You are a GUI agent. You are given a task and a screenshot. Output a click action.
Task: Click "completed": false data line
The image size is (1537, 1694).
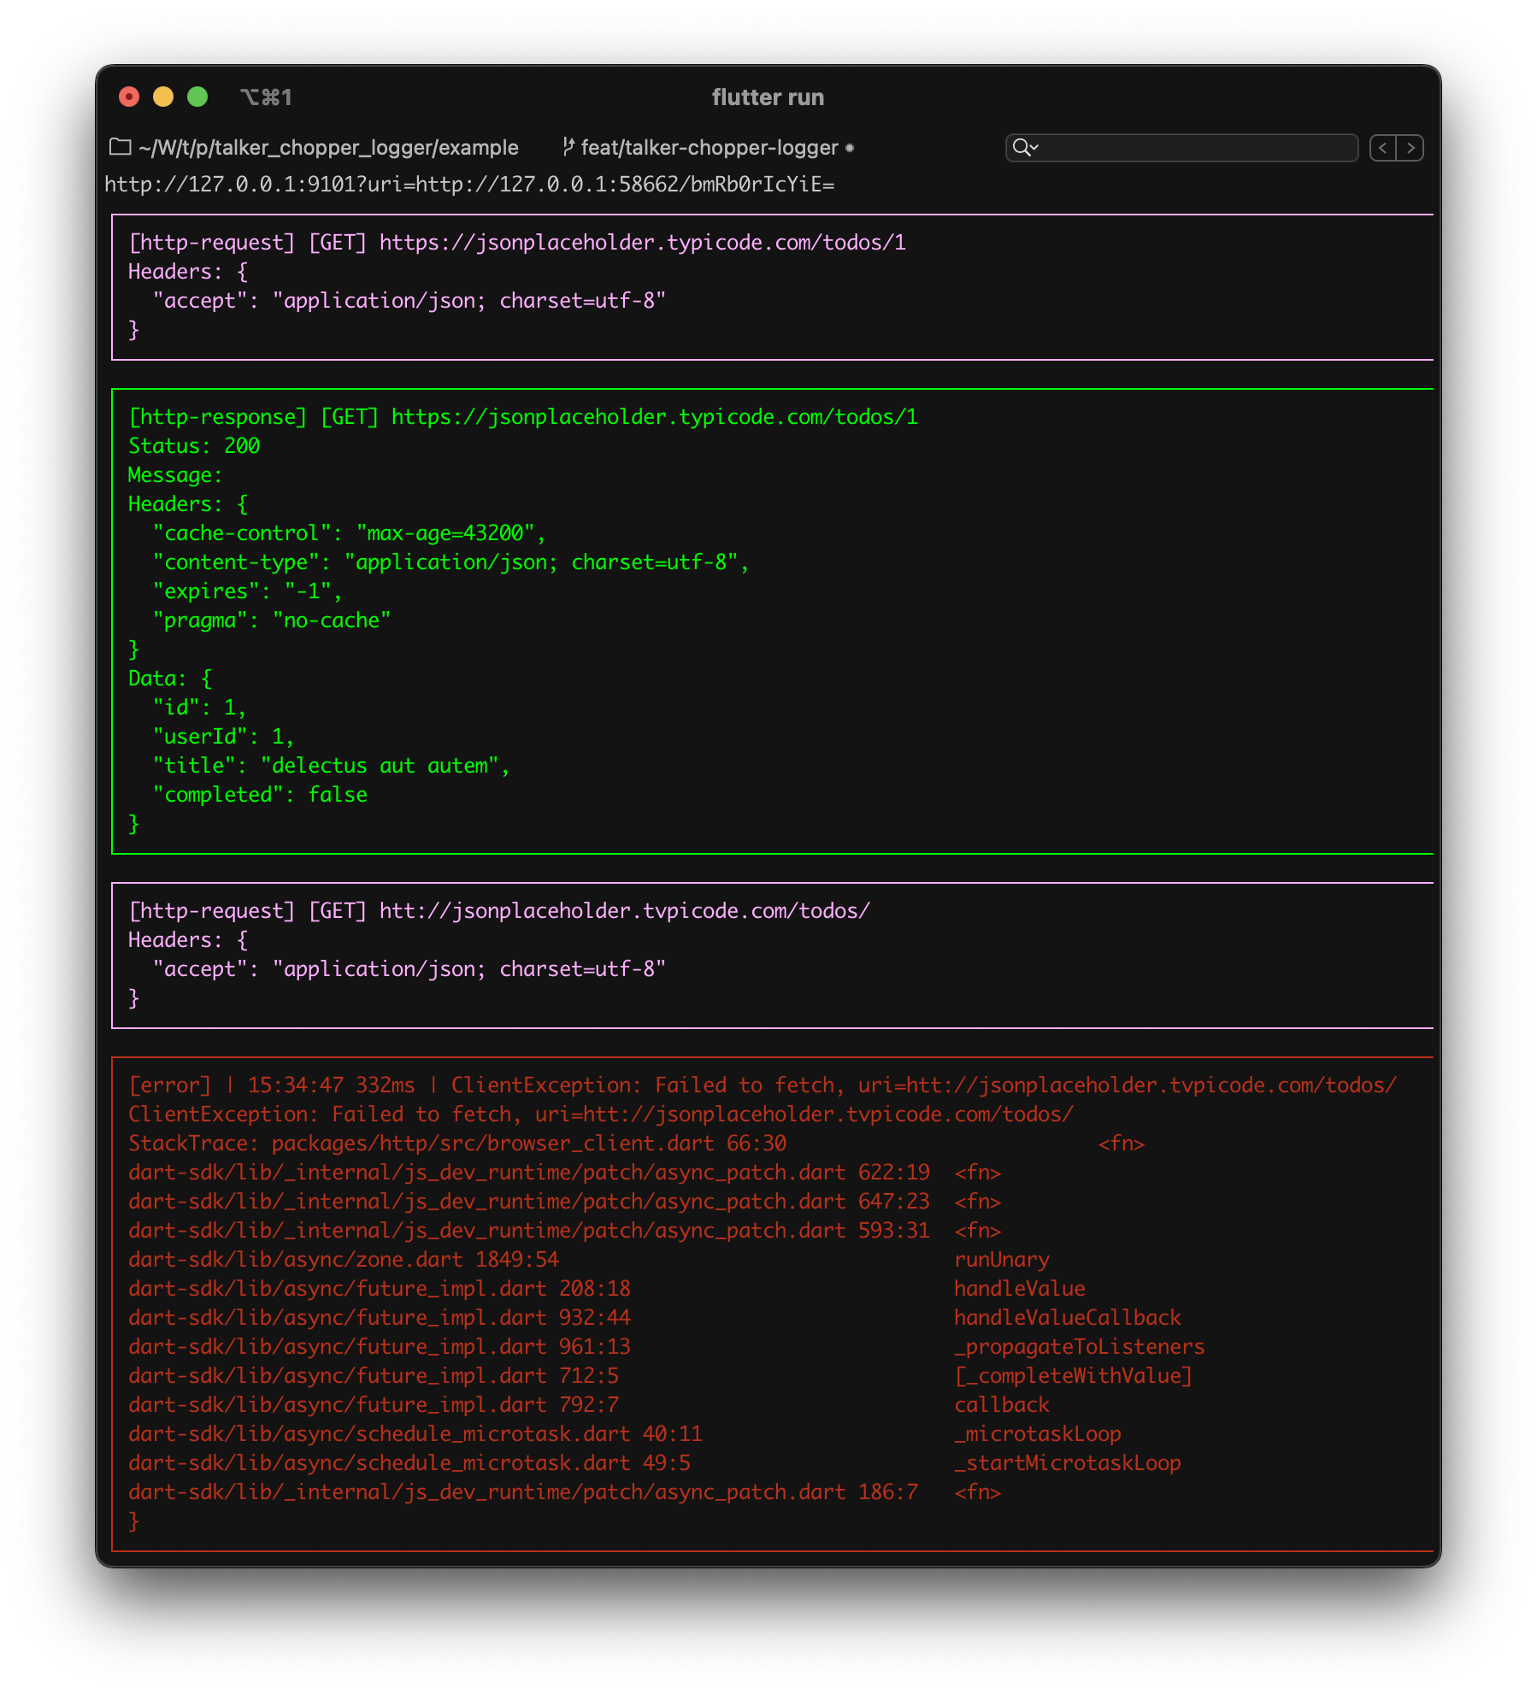[260, 795]
